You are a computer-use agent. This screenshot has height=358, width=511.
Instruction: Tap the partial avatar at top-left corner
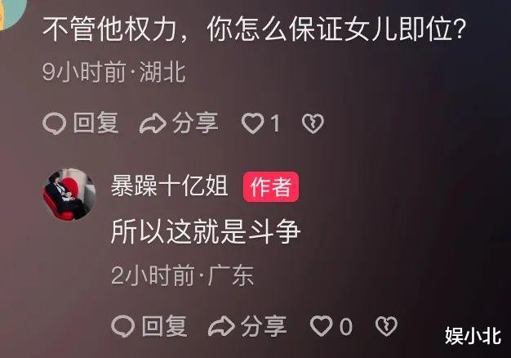pos(11,13)
